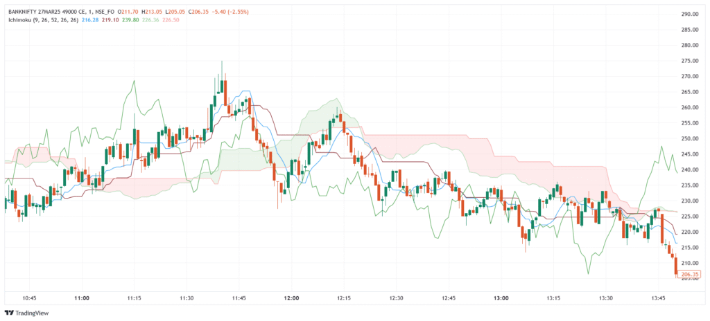Click the 250.00 price scale label
Viewport: 710px width, 321px height.
tap(690, 138)
